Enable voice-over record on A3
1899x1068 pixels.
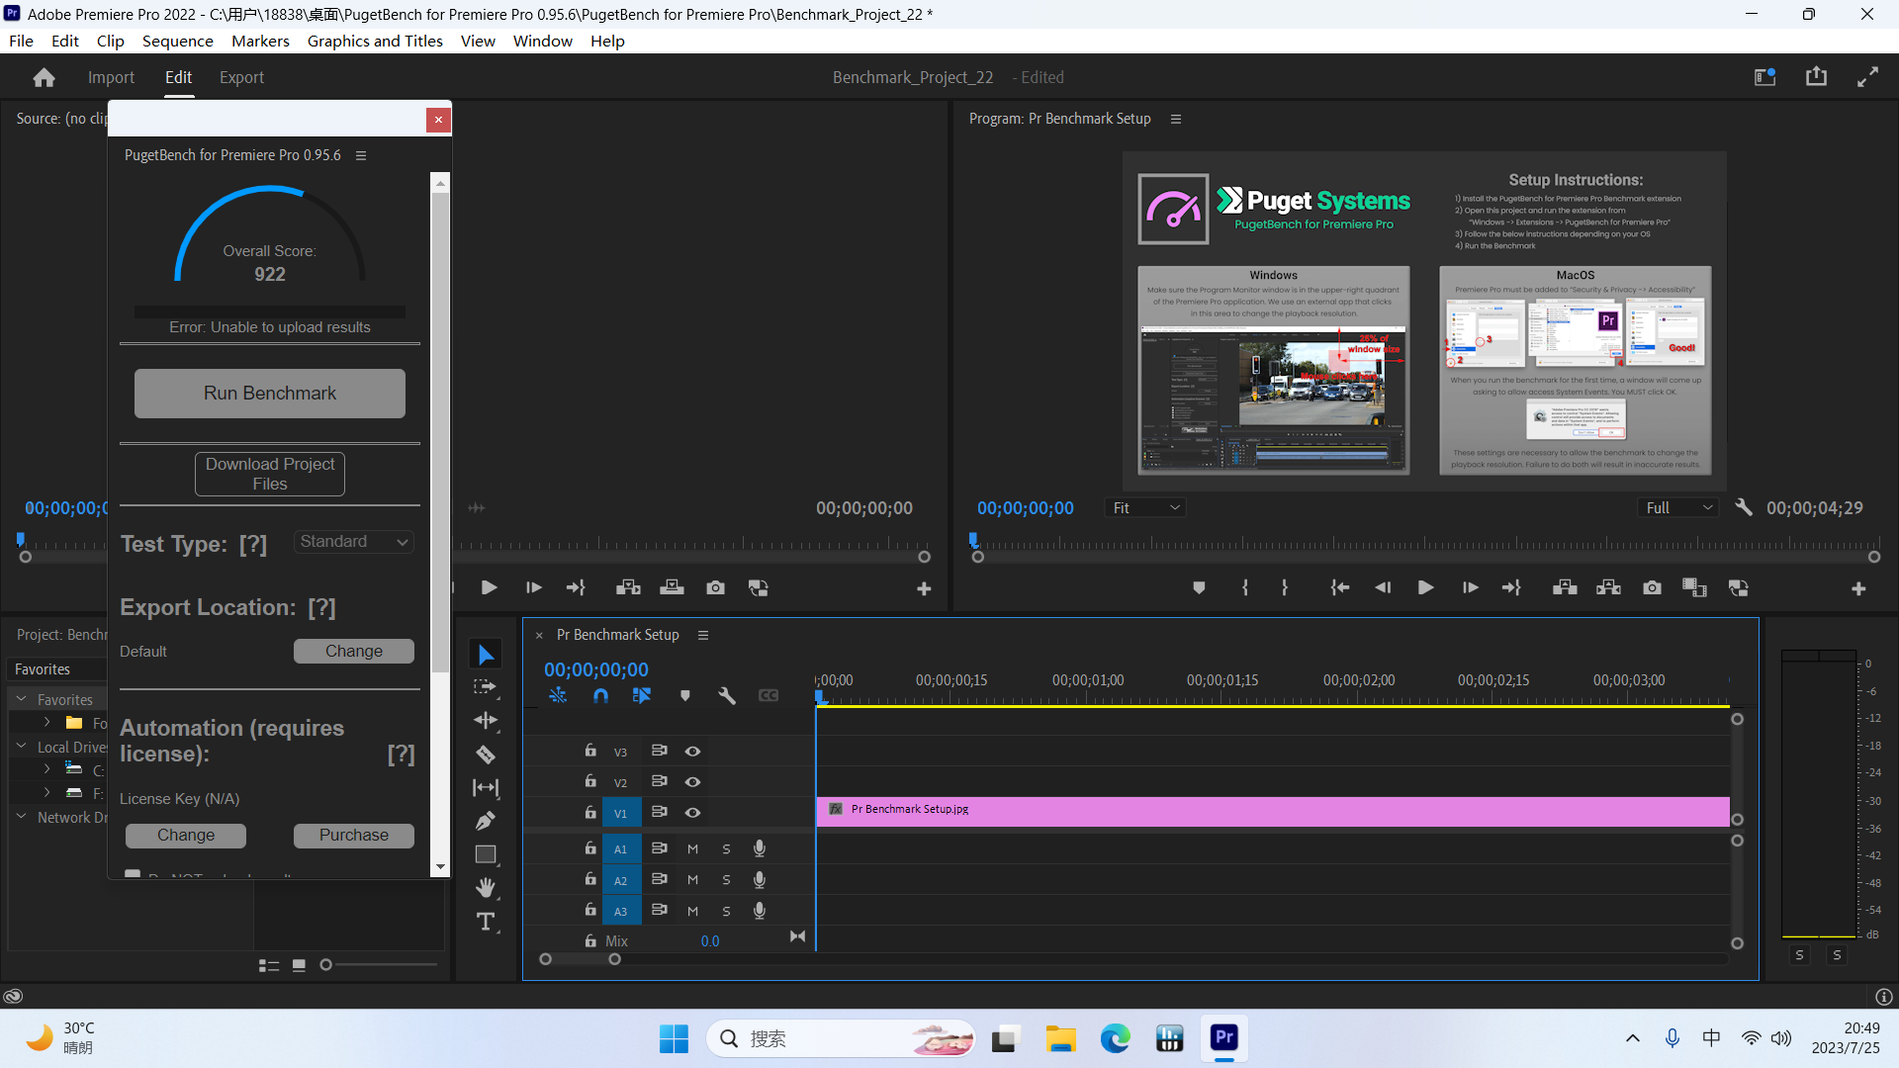tap(759, 911)
